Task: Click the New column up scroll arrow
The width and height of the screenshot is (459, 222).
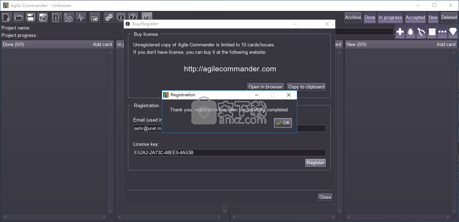Action: click(x=454, y=52)
